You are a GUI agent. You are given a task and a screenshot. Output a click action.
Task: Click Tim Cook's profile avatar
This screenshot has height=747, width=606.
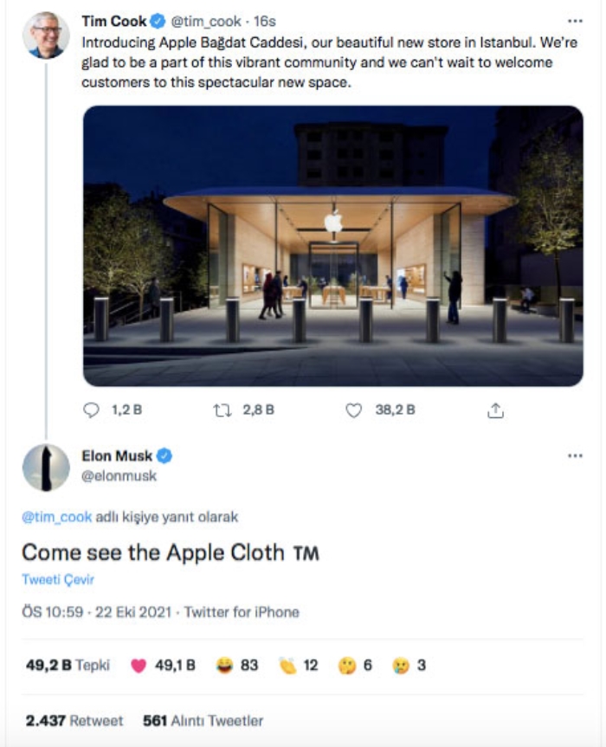46,35
